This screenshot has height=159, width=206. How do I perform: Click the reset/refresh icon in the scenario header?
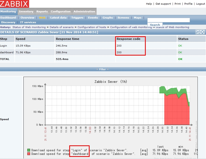tap(198, 32)
